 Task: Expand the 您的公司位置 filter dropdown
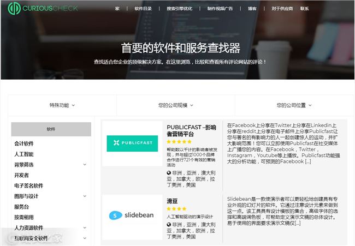[x=294, y=105]
